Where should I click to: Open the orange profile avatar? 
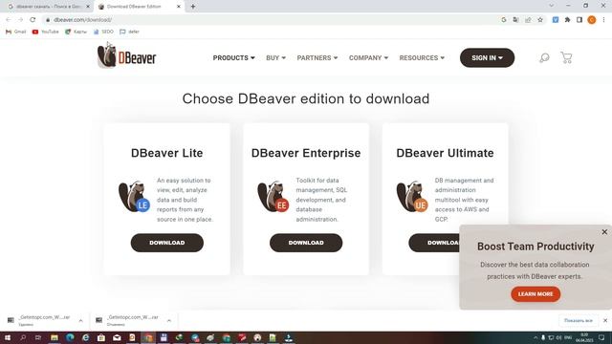tap(592, 19)
